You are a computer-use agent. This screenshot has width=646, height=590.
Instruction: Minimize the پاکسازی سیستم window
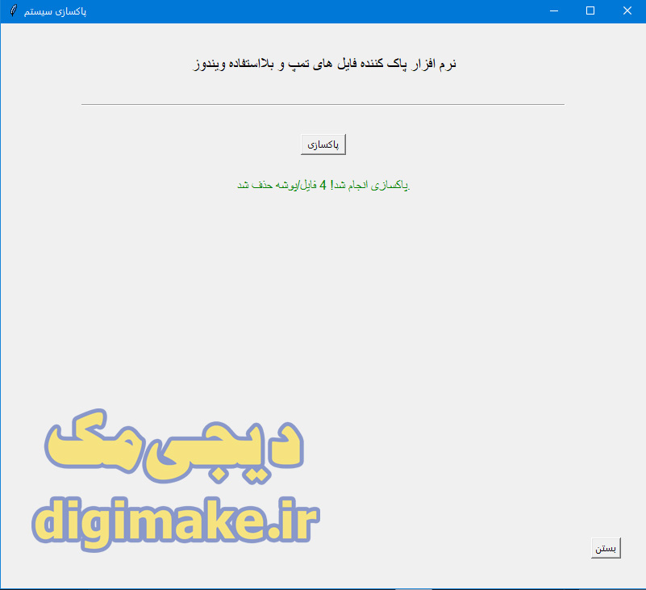point(554,10)
